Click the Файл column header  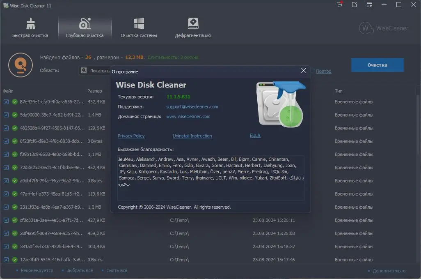[8, 91]
